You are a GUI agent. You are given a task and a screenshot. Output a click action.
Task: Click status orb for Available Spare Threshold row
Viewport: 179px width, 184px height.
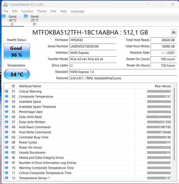[x=7, y=107]
